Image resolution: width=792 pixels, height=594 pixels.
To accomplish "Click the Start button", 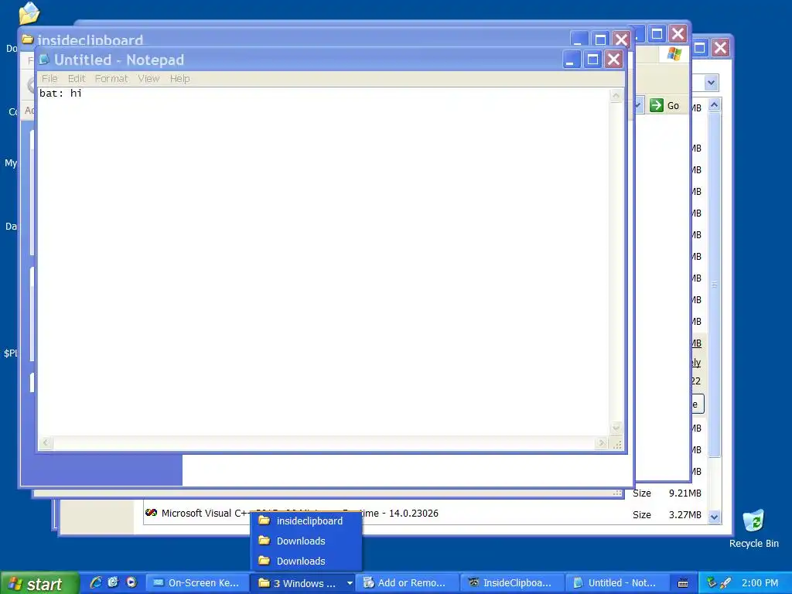I will tap(39, 583).
